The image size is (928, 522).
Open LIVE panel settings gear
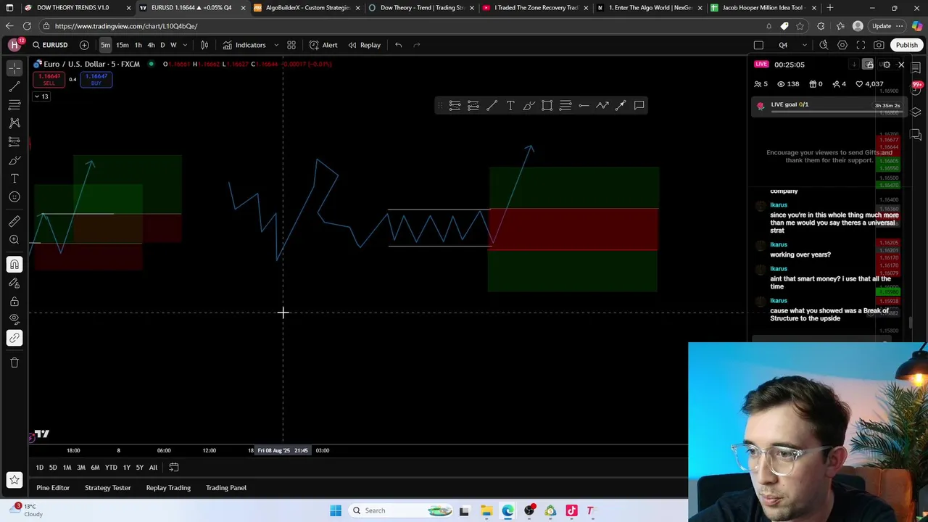coord(887,65)
